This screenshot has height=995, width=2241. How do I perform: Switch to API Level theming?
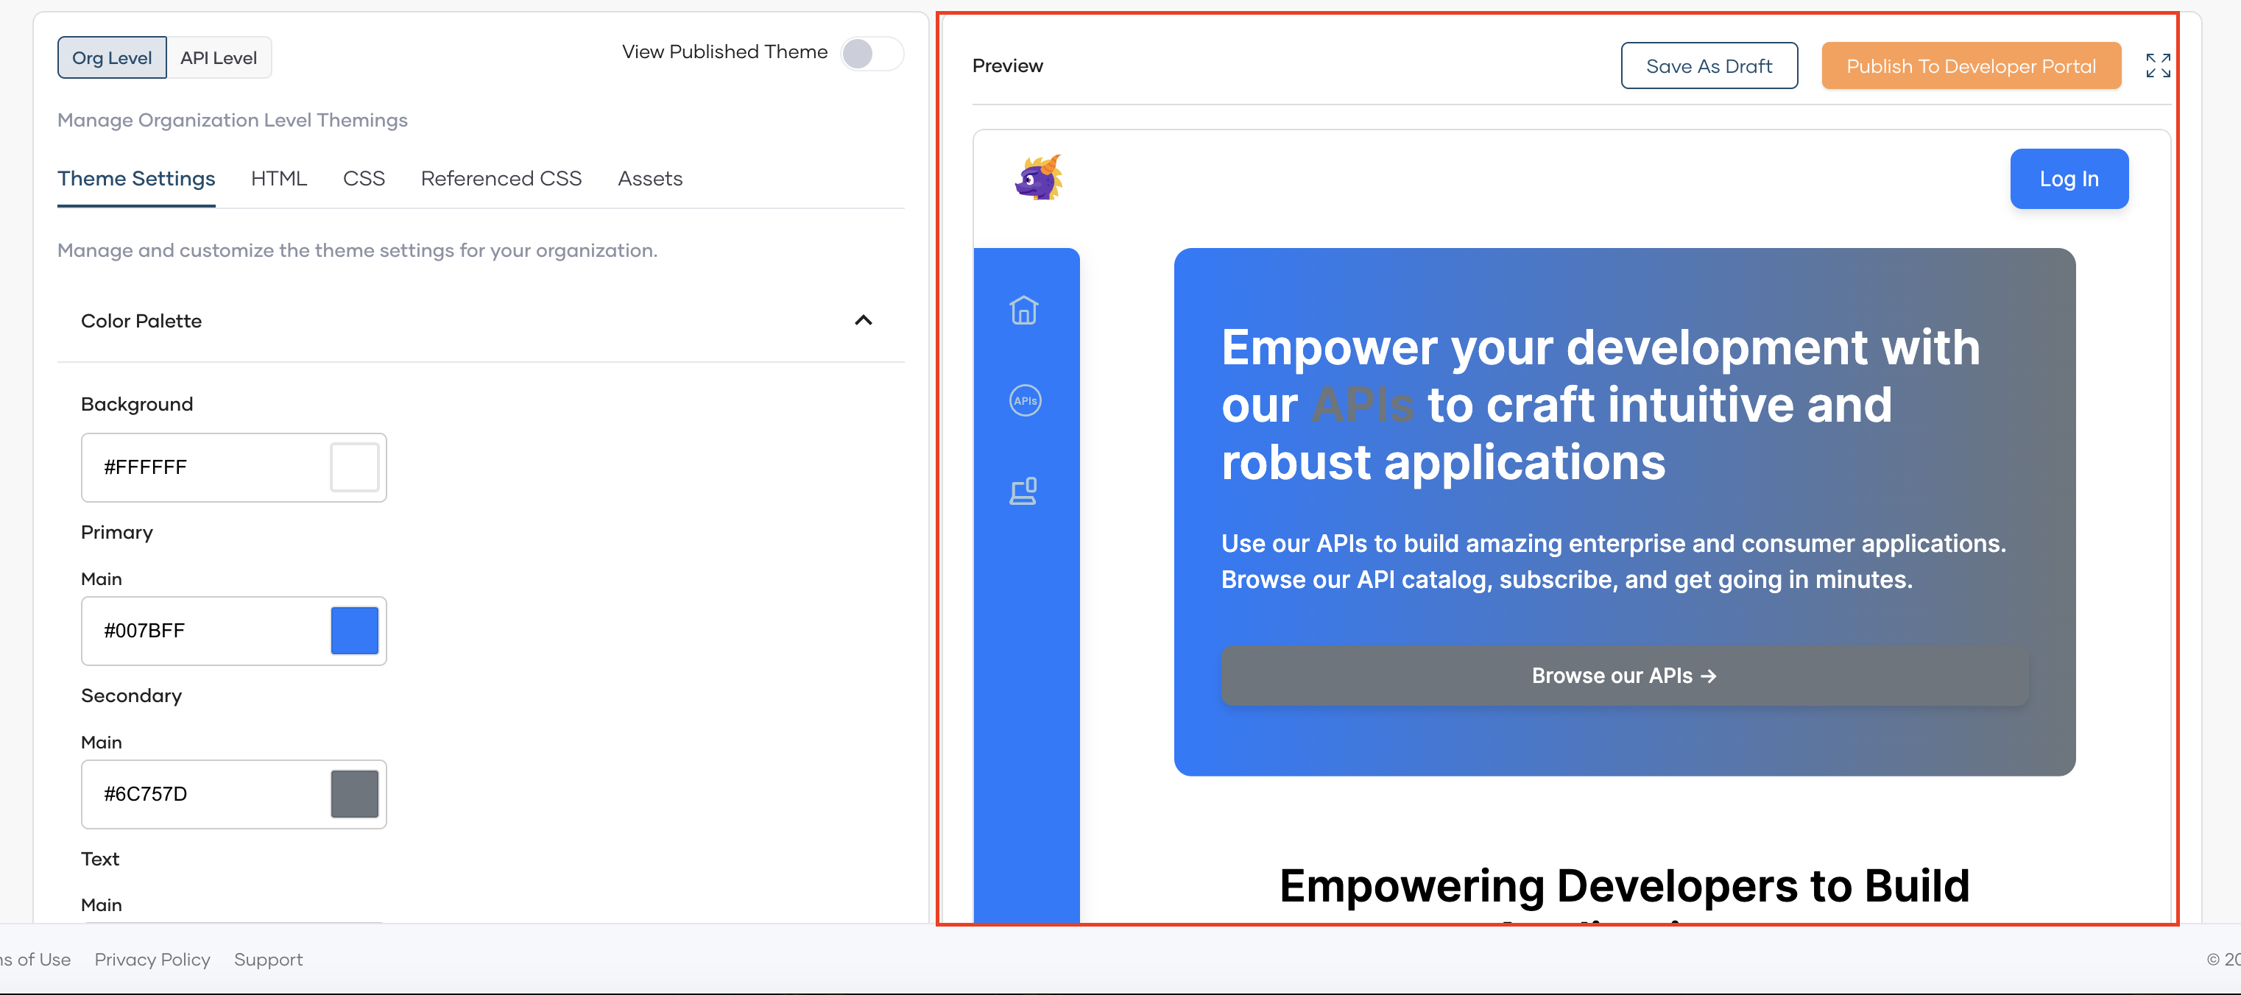[219, 57]
